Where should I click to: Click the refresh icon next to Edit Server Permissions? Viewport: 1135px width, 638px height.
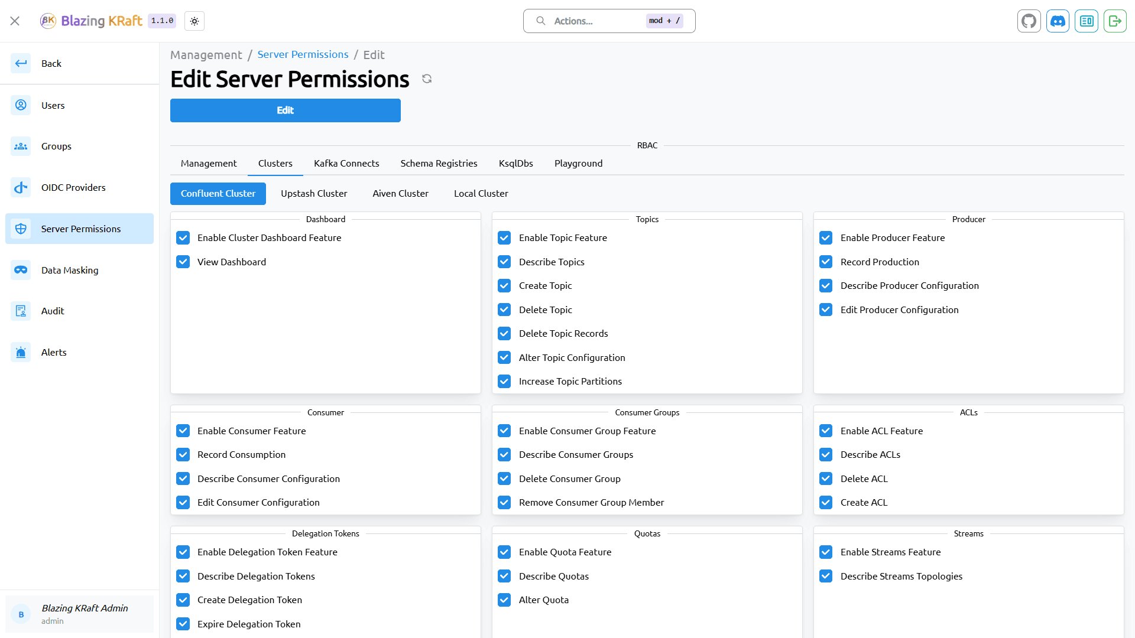pyautogui.click(x=426, y=79)
